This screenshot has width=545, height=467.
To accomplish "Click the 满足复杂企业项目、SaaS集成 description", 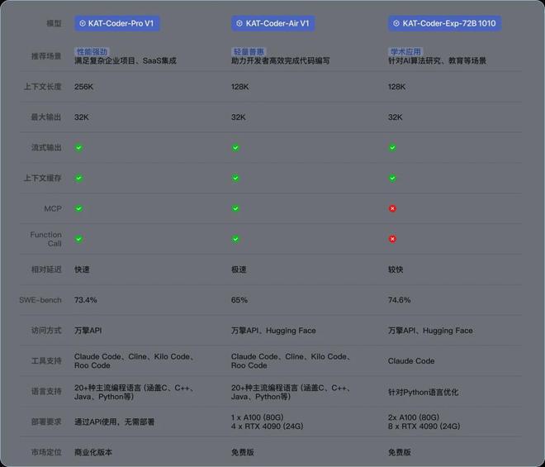I will coord(126,61).
